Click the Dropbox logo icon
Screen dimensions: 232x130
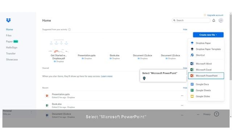(x=8, y=20)
